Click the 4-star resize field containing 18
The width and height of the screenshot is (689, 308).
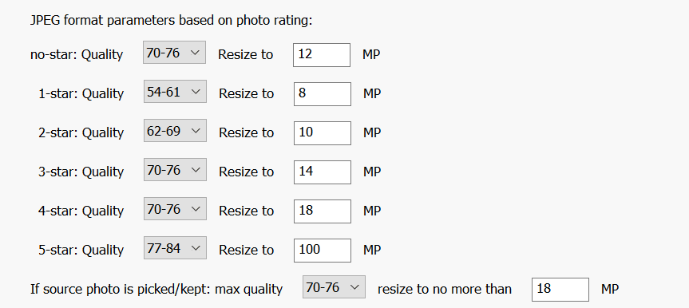pyautogui.click(x=323, y=211)
